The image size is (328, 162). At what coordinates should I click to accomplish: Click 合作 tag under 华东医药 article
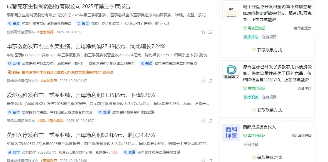coord(13,64)
